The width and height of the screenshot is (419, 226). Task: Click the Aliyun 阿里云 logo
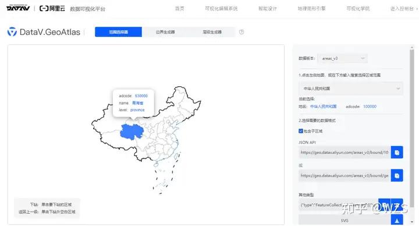pyautogui.click(x=52, y=9)
